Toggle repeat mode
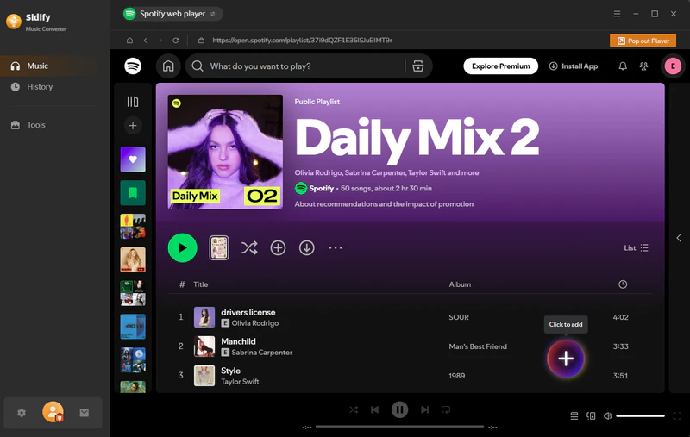 coord(446,409)
